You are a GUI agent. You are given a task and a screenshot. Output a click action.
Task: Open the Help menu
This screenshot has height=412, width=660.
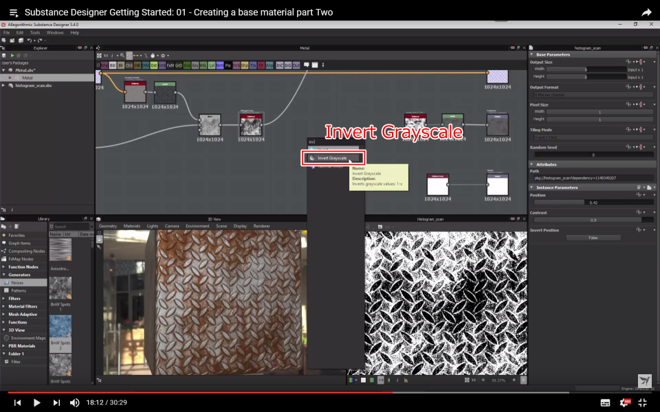pos(74,32)
